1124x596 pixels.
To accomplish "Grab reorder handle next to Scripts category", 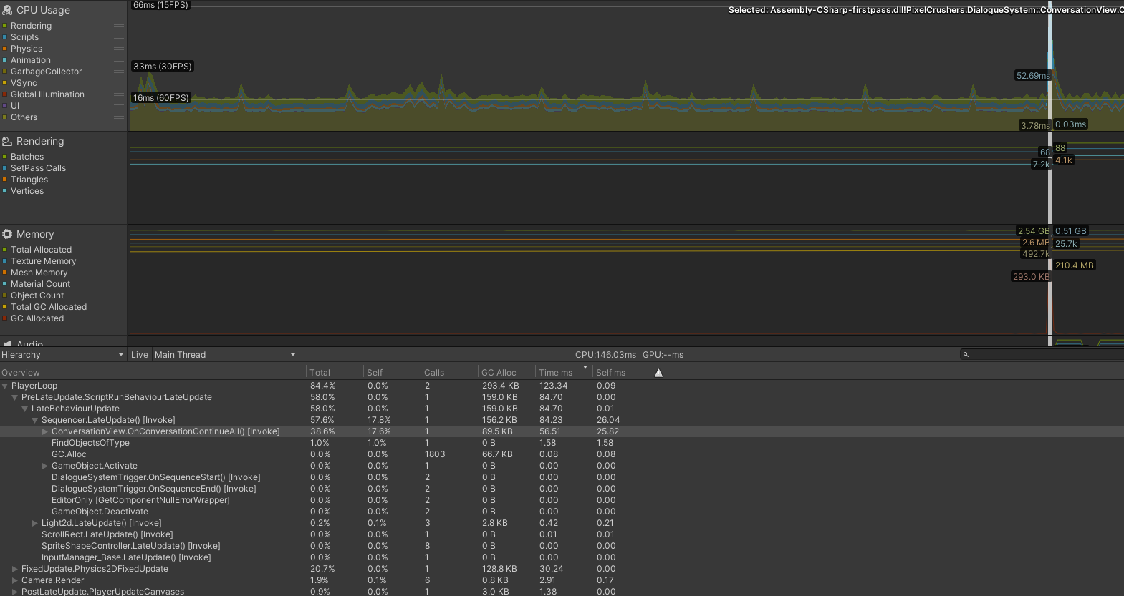I will 119,37.
